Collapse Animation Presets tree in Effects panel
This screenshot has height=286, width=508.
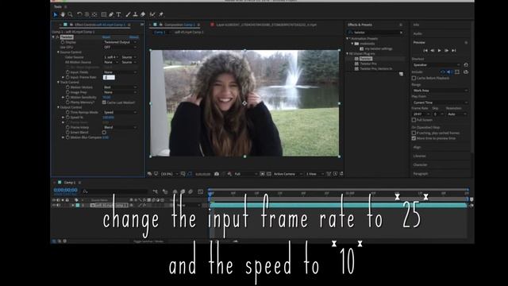tap(348, 39)
